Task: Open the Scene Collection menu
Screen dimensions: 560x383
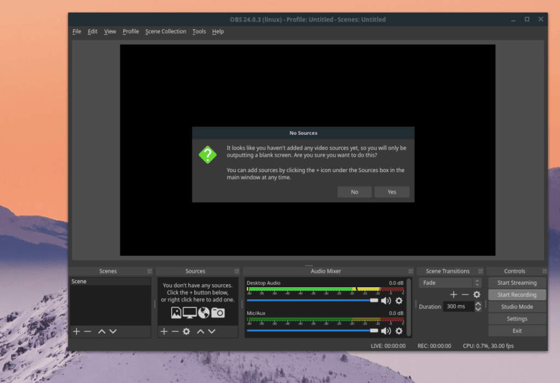Action: [x=166, y=31]
